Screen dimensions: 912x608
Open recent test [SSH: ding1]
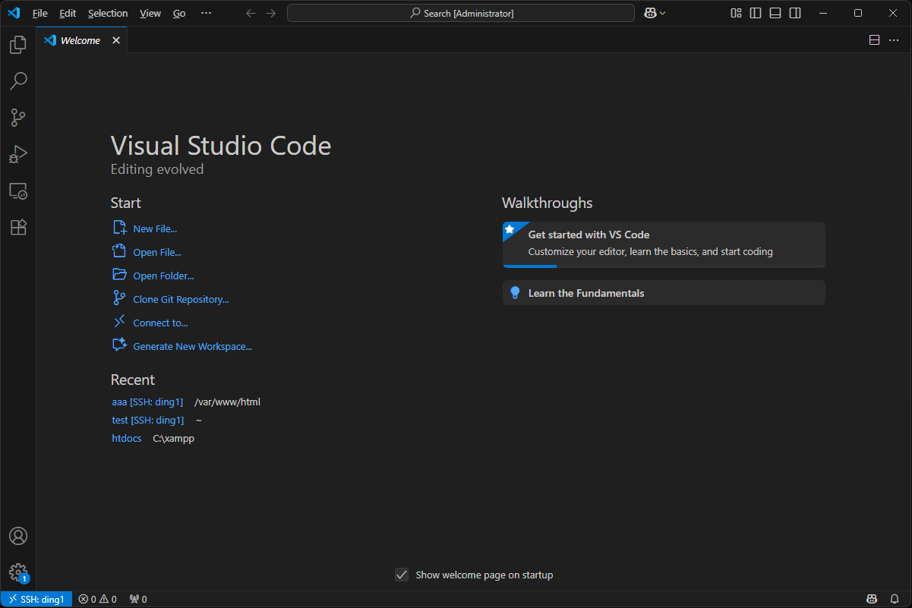(x=147, y=420)
